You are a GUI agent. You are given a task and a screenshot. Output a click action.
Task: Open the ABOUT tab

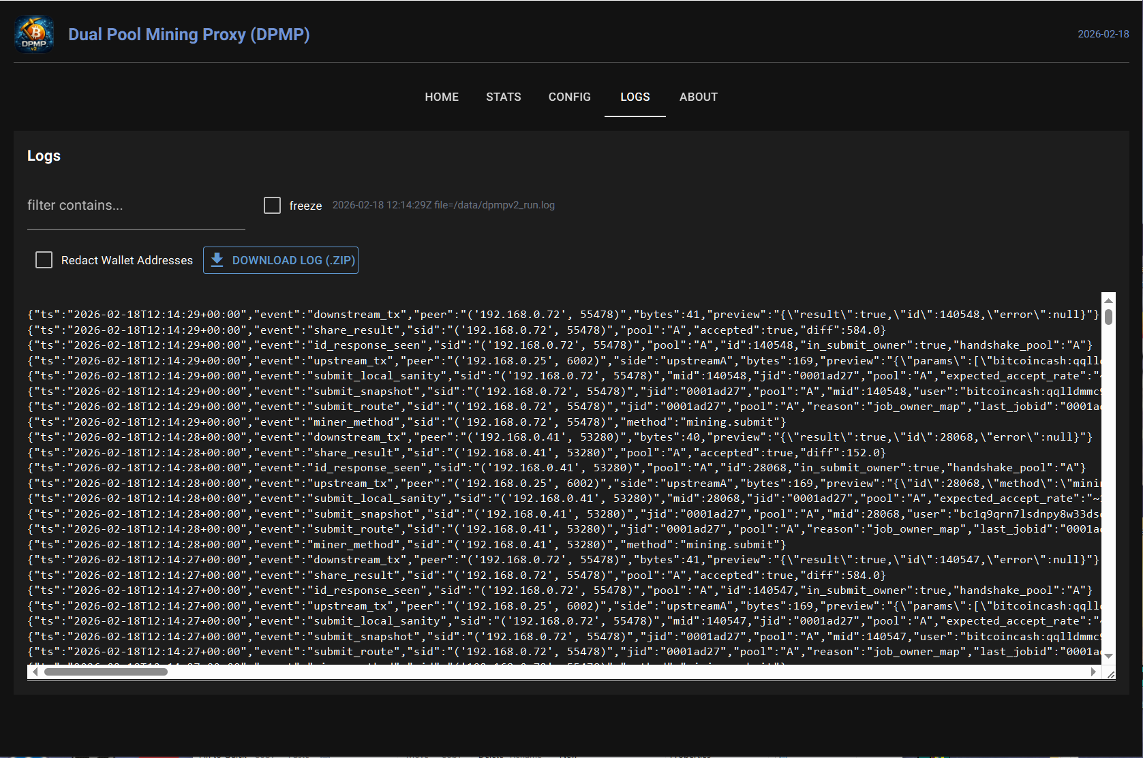[698, 97]
